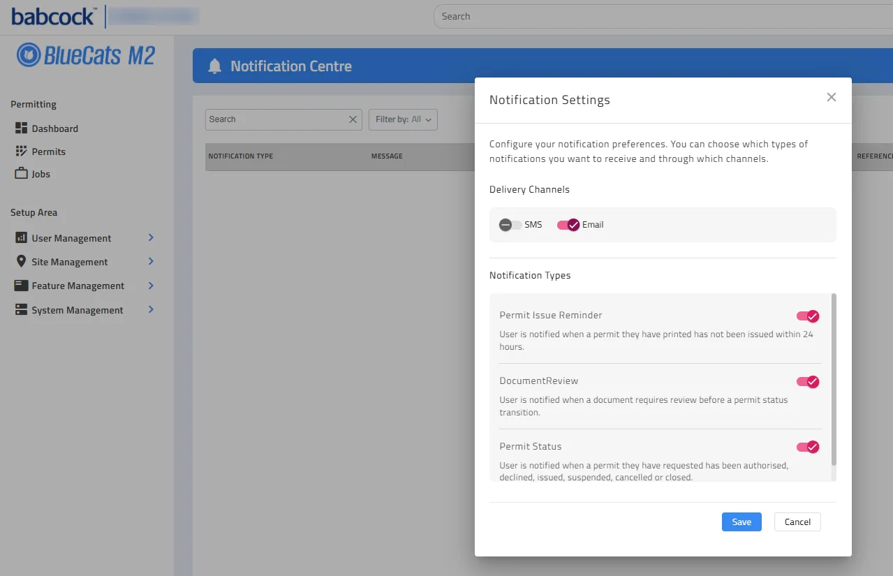Click the NOTIFICATION TYPE column header
This screenshot has width=893, height=576.
240,156
